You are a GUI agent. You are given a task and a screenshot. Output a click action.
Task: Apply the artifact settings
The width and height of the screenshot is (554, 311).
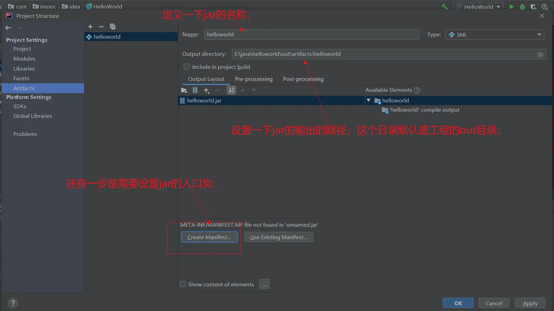click(x=530, y=303)
